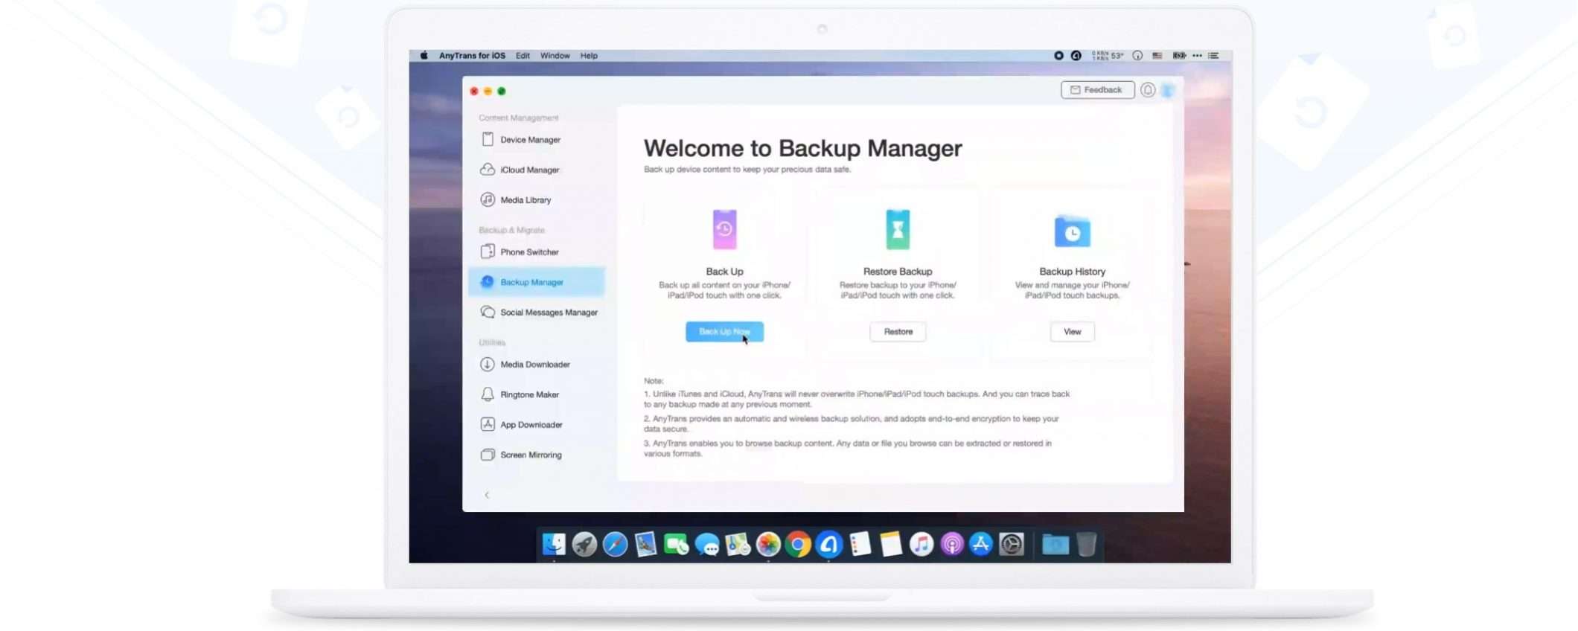1578x631 pixels.
Task: Open System Preferences from the Dock
Action: [x=1012, y=545]
